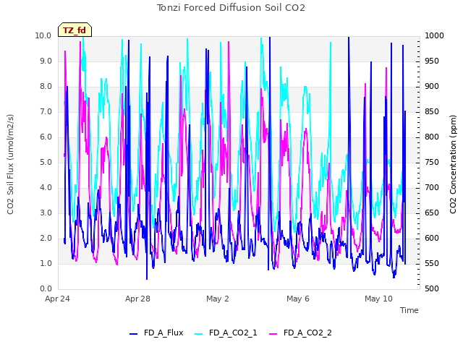Click the Time axis label
Screen dimensions: 463x347
pyautogui.click(x=409, y=310)
